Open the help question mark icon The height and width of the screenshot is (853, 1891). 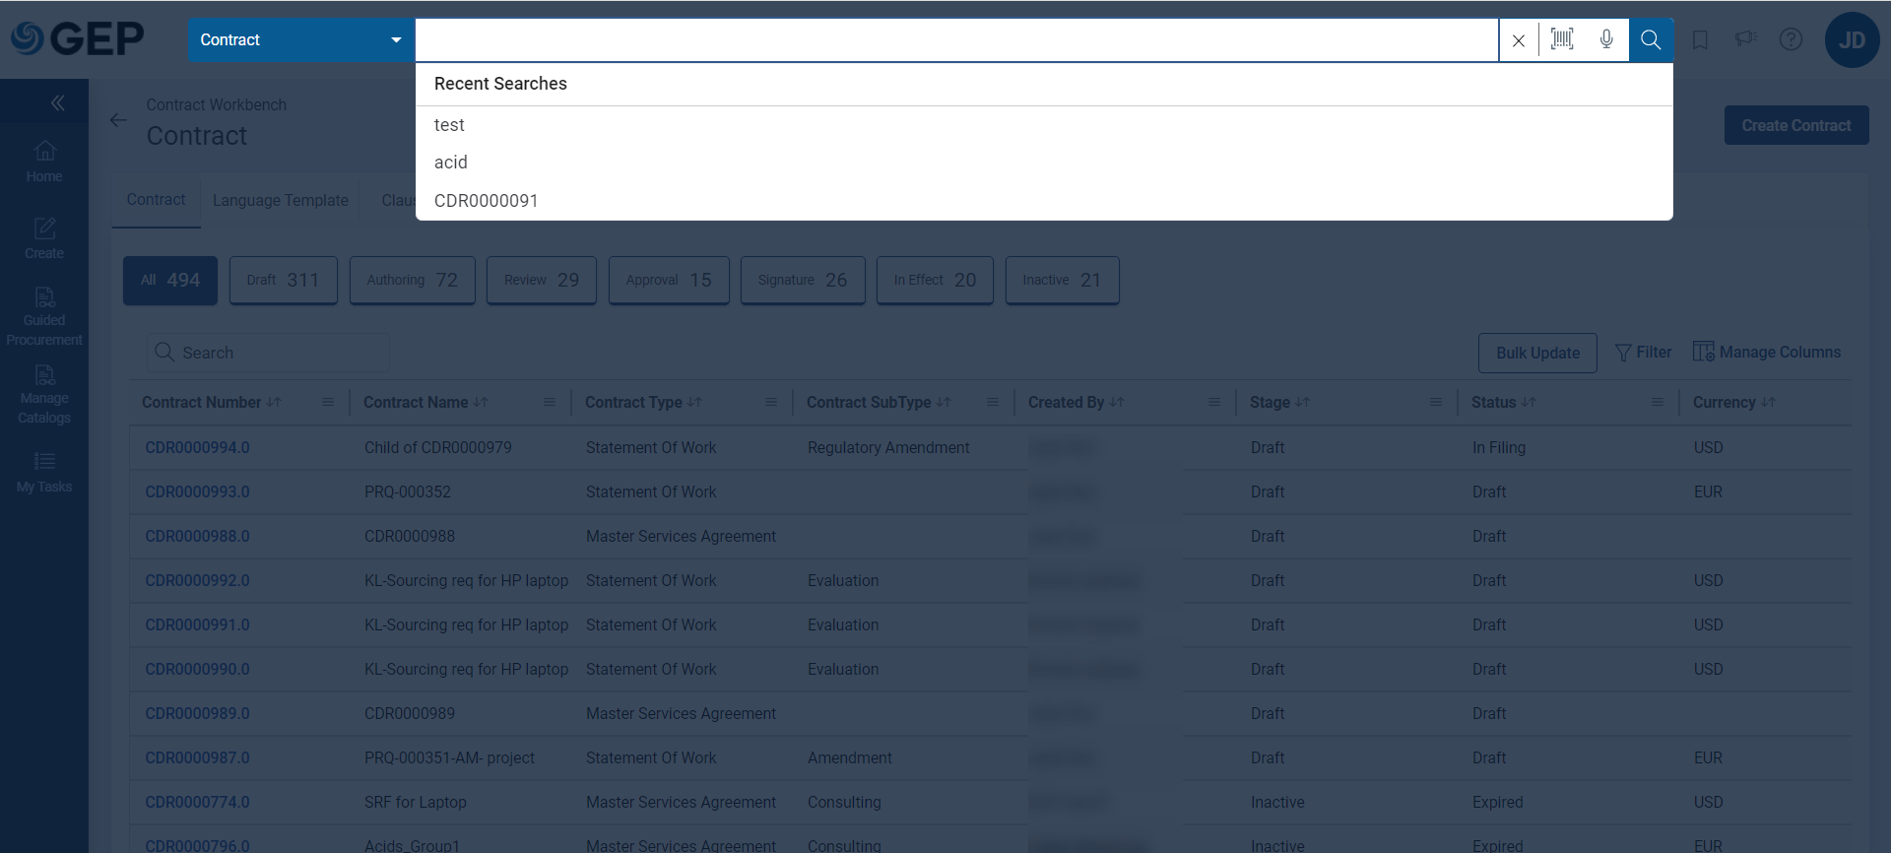point(1791,39)
